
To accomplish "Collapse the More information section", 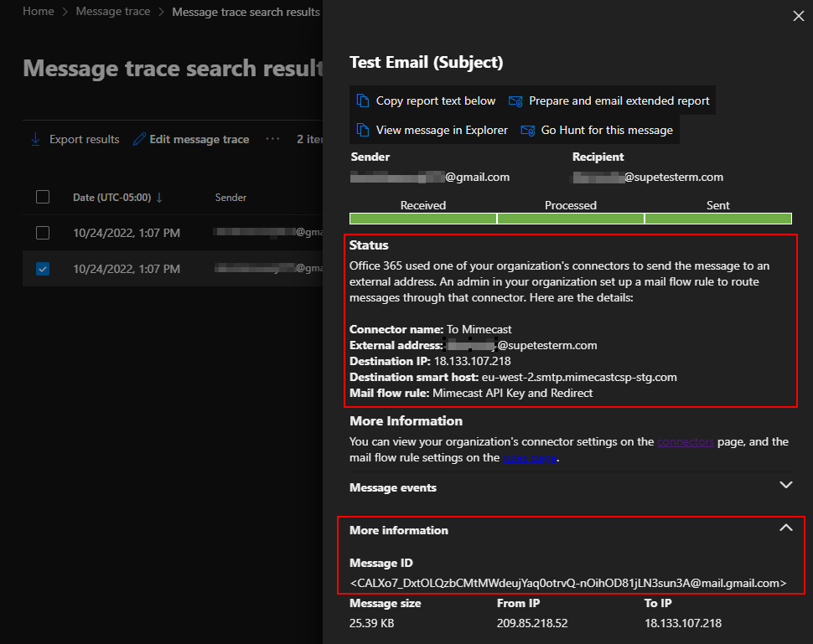I will point(785,528).
